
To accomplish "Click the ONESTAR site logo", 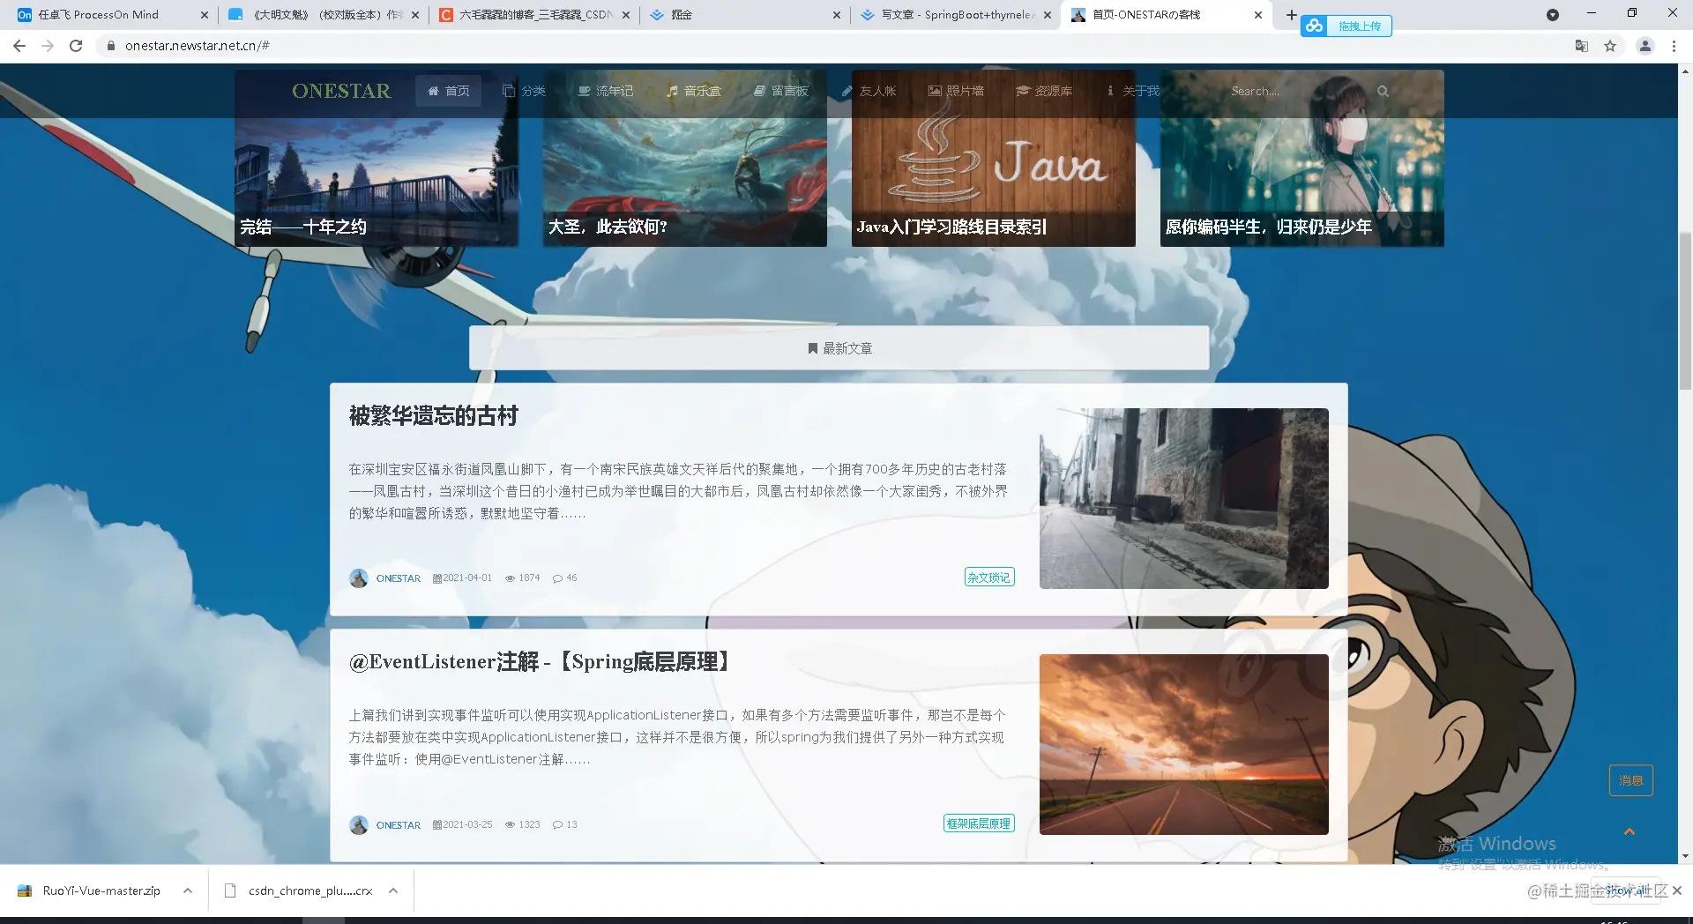I will click(x=341, y=91).
